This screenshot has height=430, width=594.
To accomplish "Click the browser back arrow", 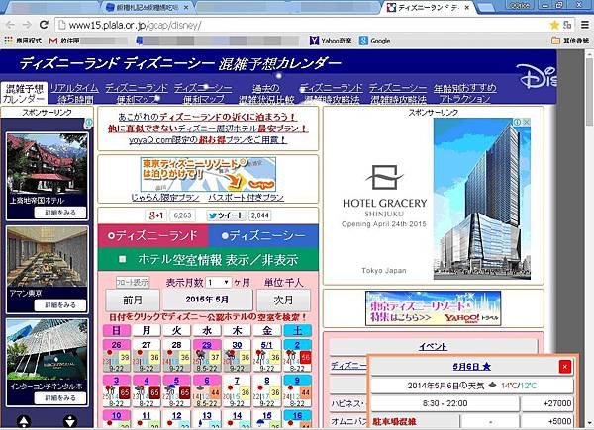I will (10, 25).
